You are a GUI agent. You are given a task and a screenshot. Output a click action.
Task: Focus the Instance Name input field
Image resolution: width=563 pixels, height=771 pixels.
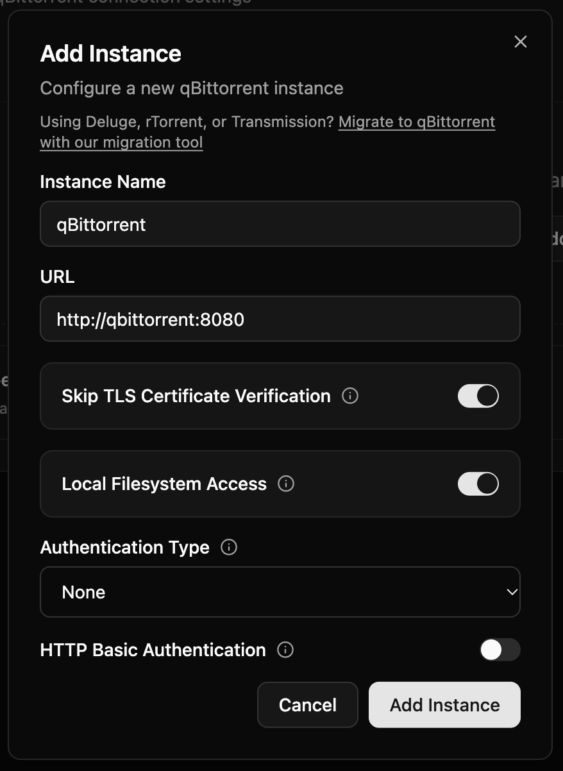[280, 224]
